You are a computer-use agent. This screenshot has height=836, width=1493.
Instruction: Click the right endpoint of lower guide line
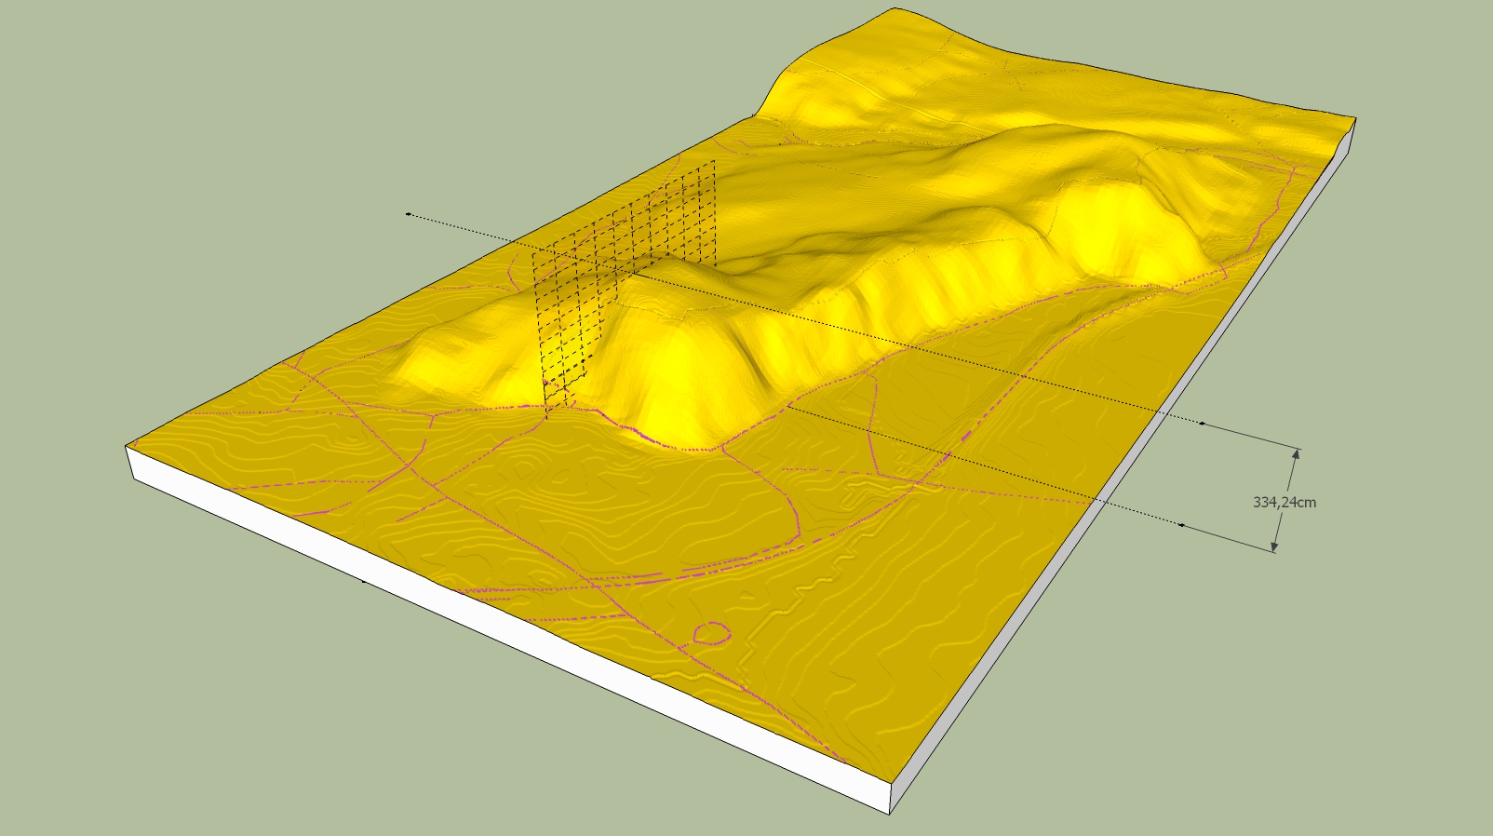(x=1181, y=525)
